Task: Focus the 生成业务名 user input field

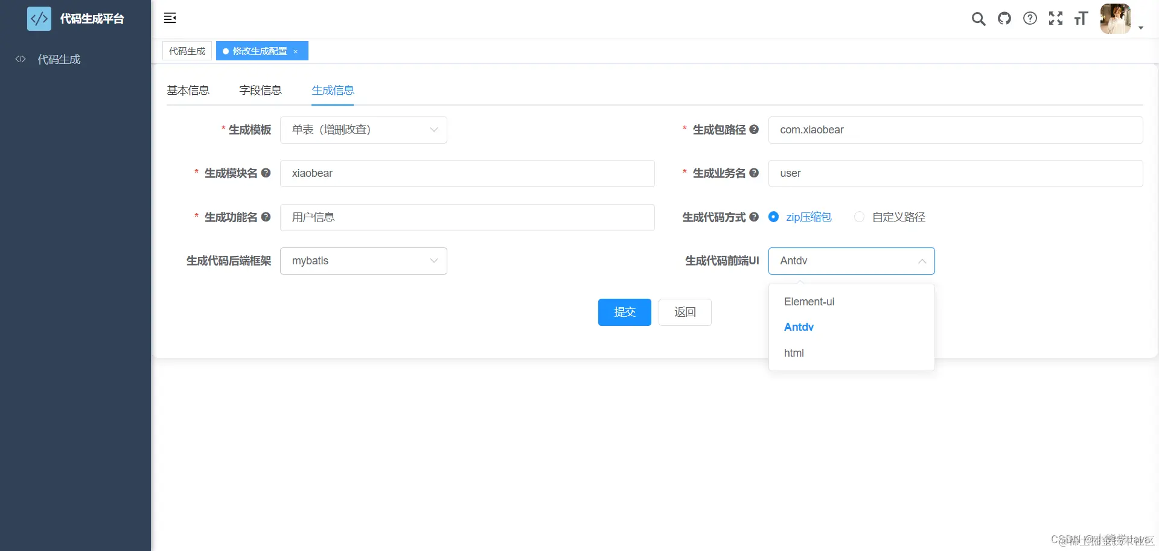Action: point(956,173)
